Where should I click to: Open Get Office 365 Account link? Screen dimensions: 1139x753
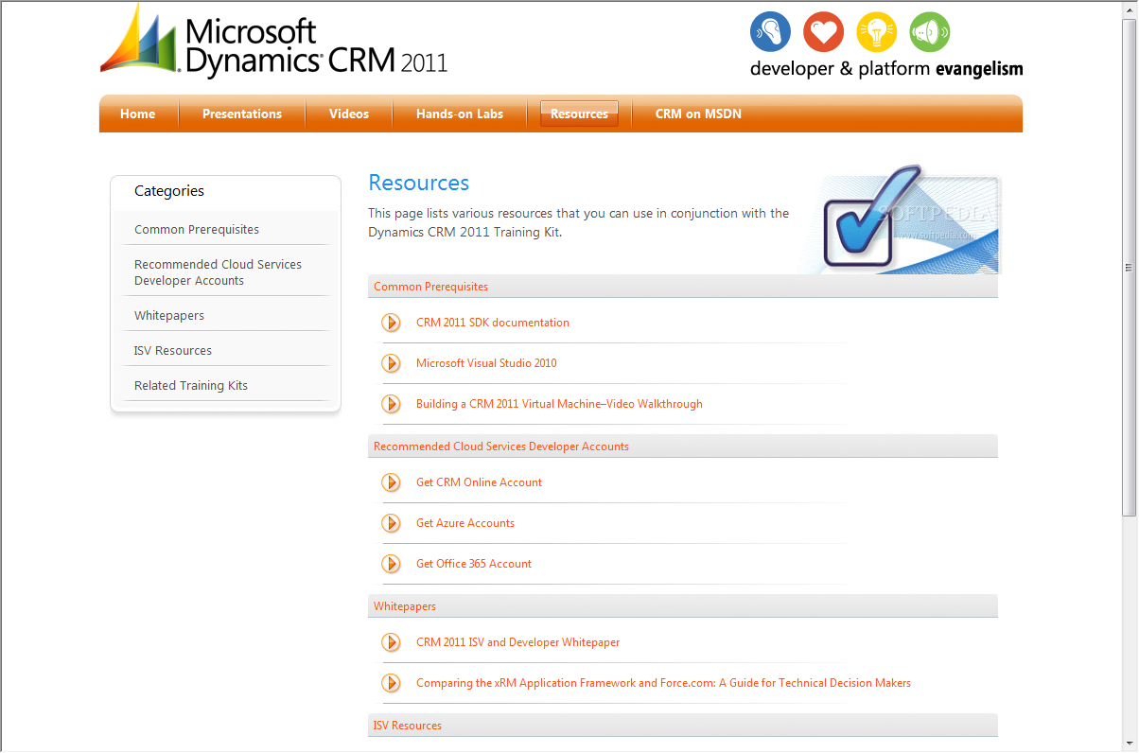[474, 564]
